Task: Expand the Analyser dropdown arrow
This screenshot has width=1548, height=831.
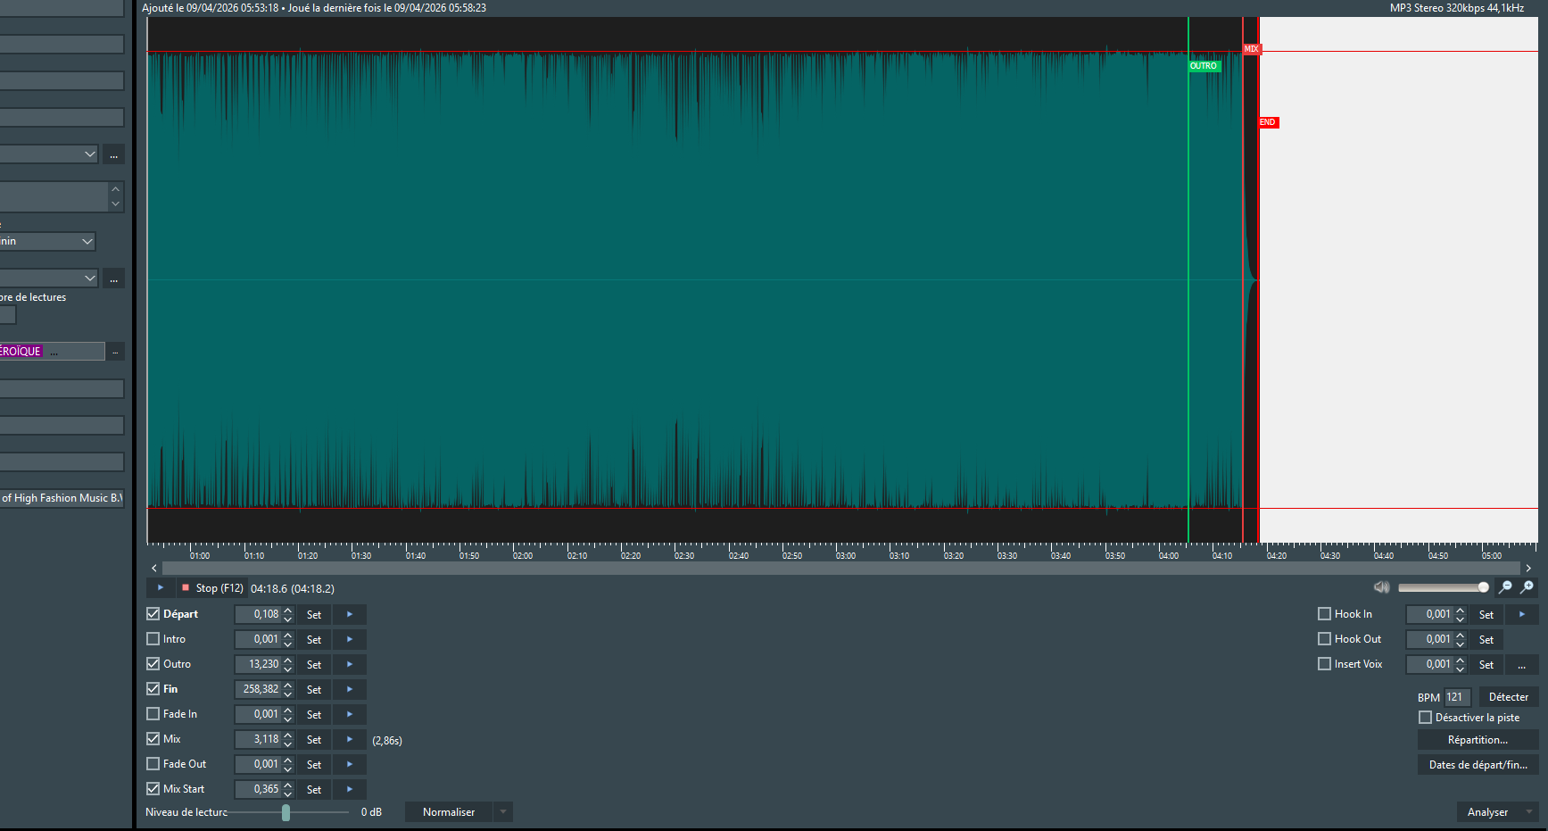Action: pyautogui.click(x=1529, y=812)
